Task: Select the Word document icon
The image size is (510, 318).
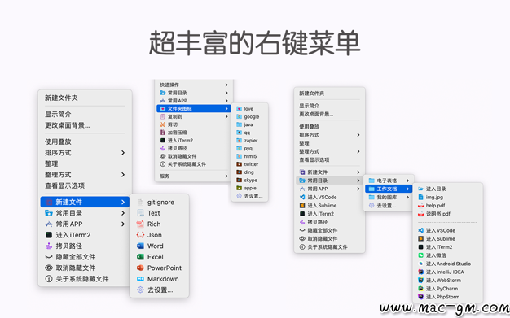Action: (140, 246)
